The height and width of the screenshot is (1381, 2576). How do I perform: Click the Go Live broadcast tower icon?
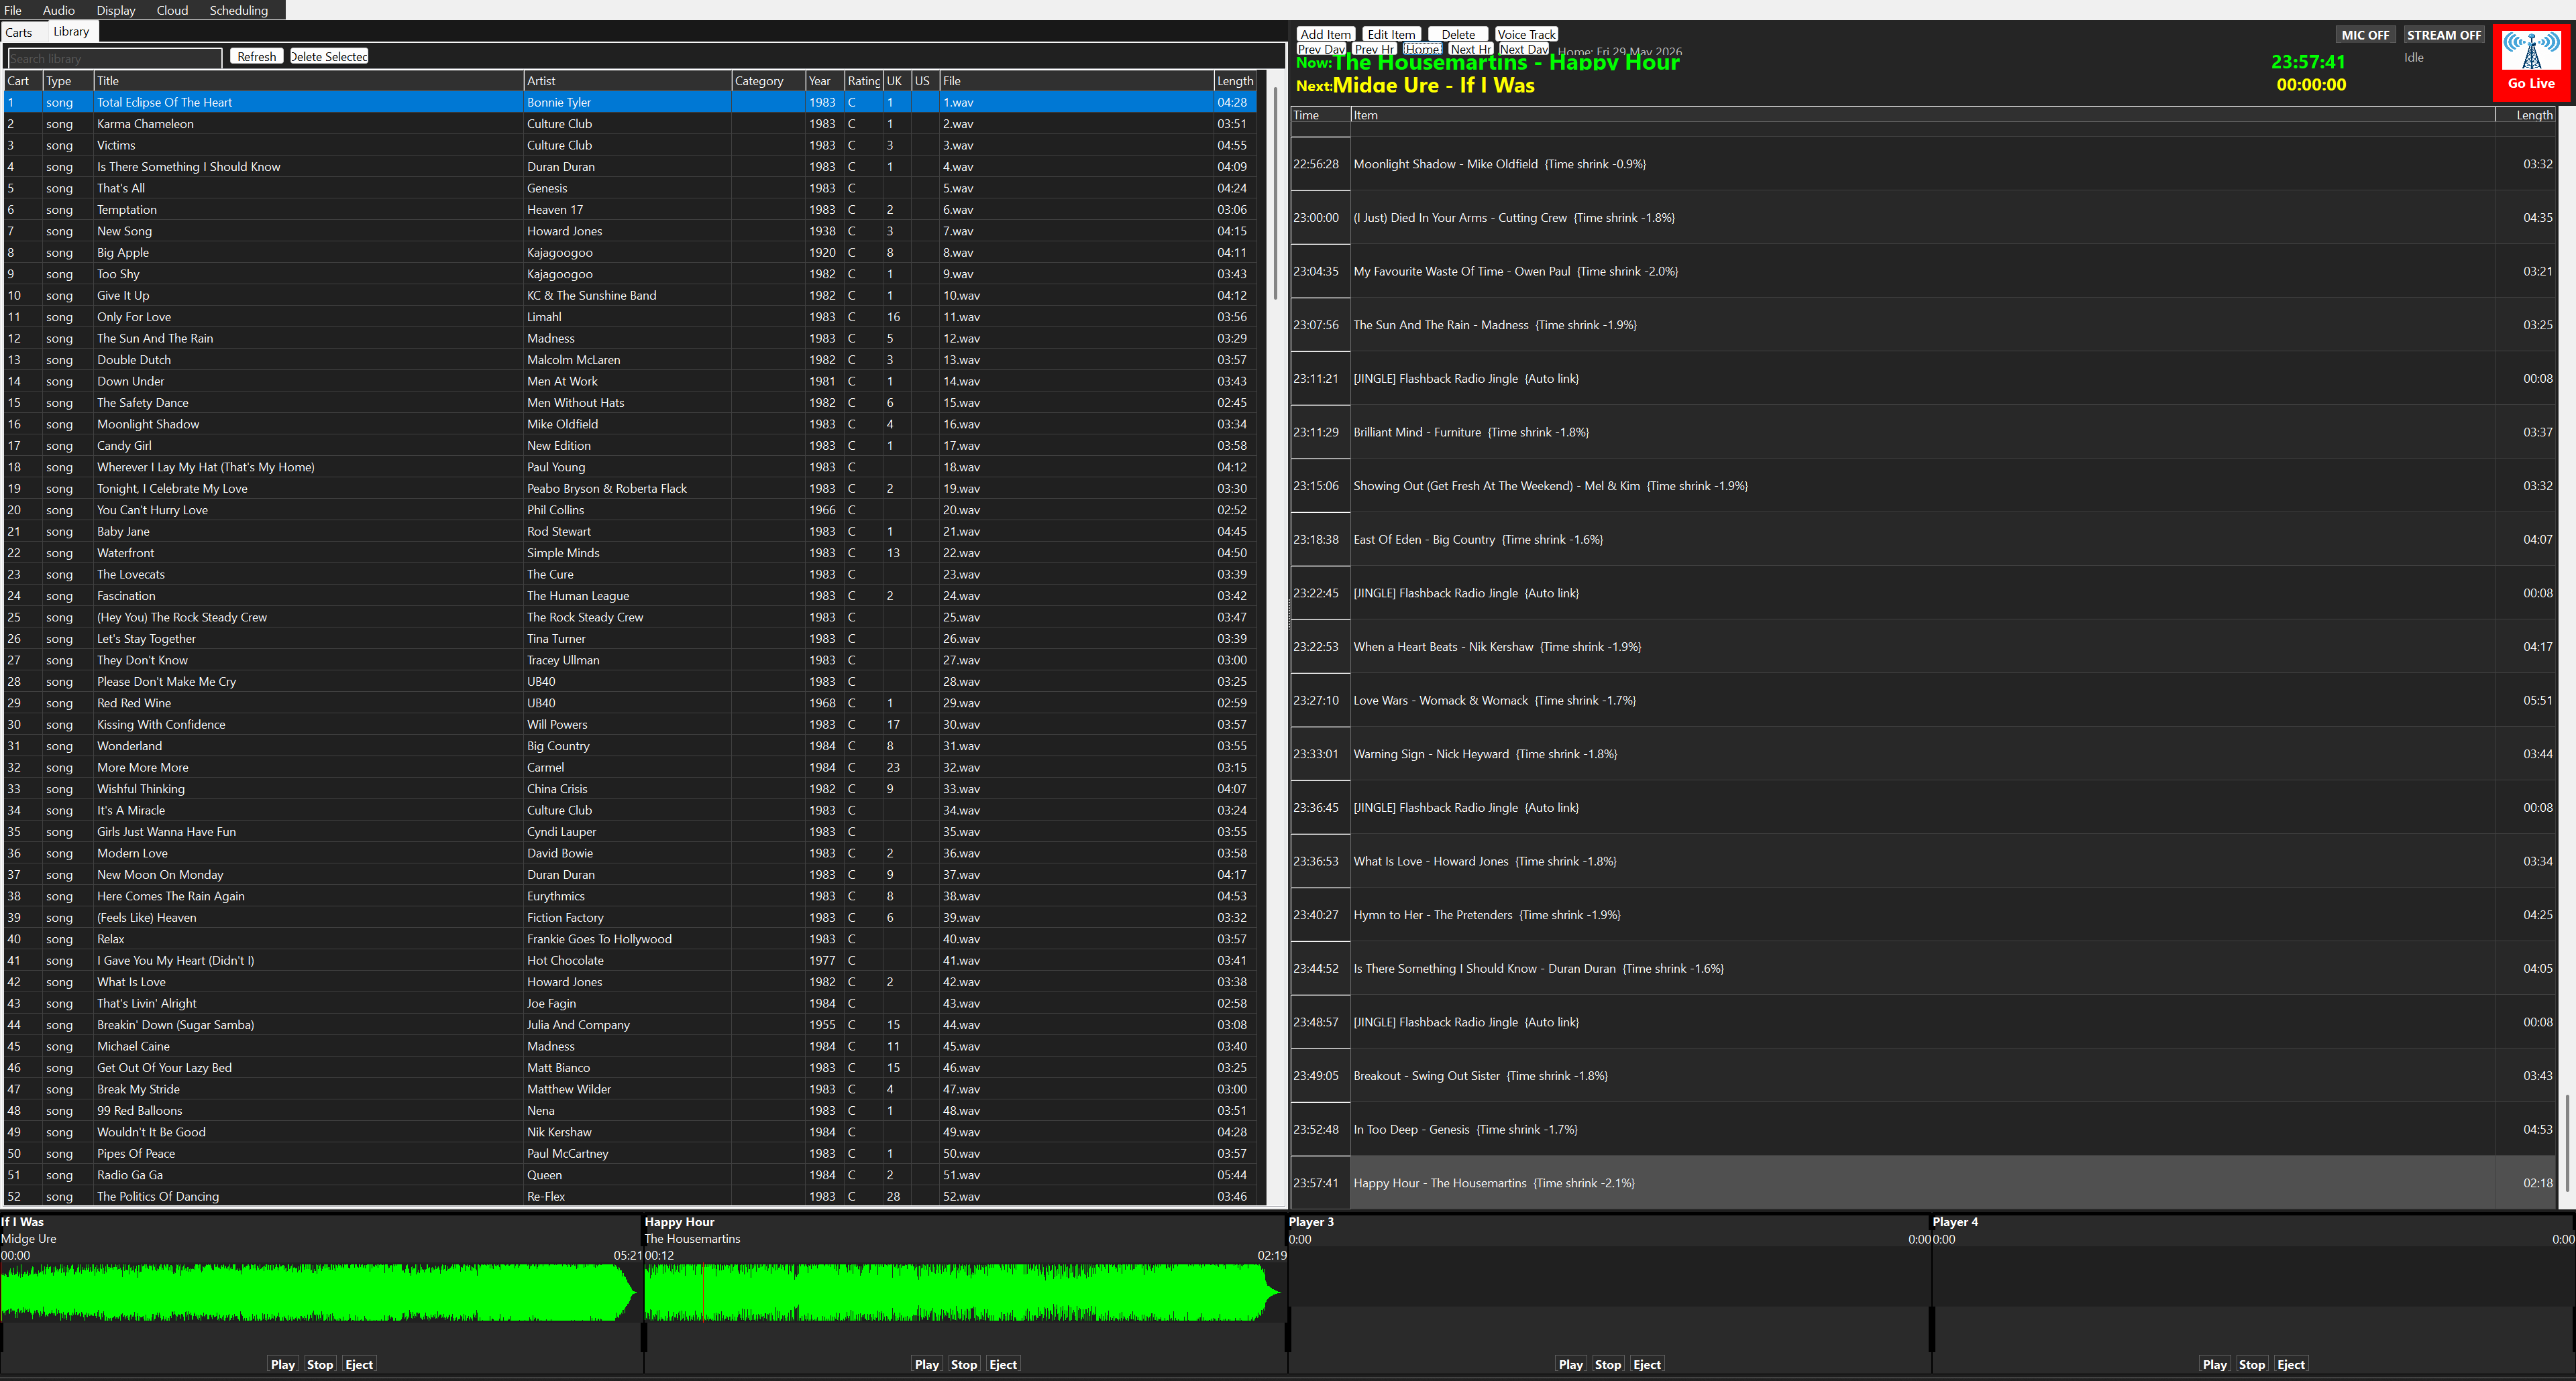tap(2531, 51)
